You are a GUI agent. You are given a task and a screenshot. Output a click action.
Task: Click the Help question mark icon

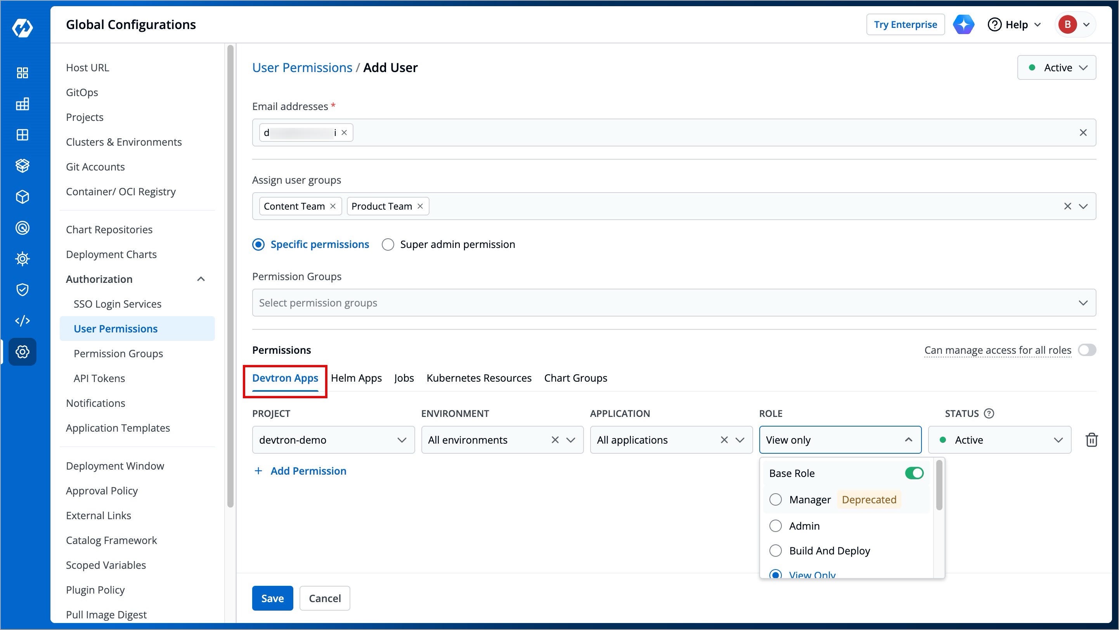[x=994, y=24]
